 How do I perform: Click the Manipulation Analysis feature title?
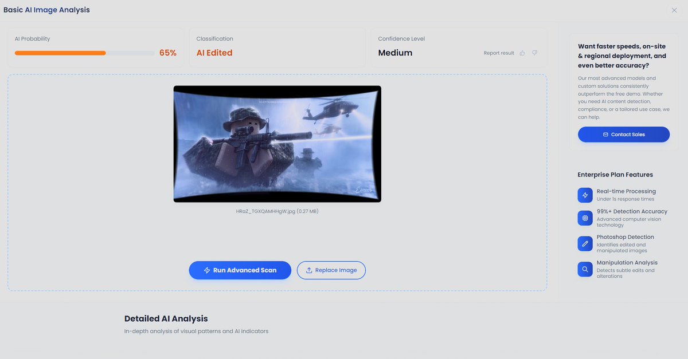(x=627, y=263)
